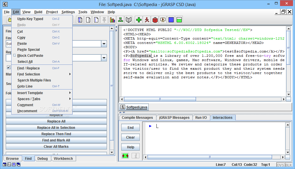
Task: Click the Generate CSD toolbar icon
Action: [x=80, y=20]
